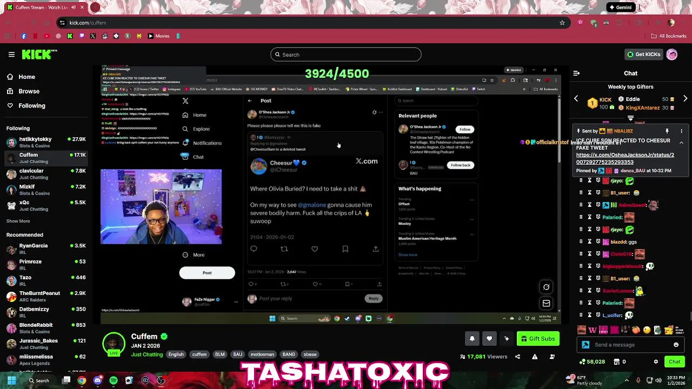This screenshot has height=389, width=692.
Task: Open Spotify from the taskbar
Action: pyautogui.click(x=113, y=380)
